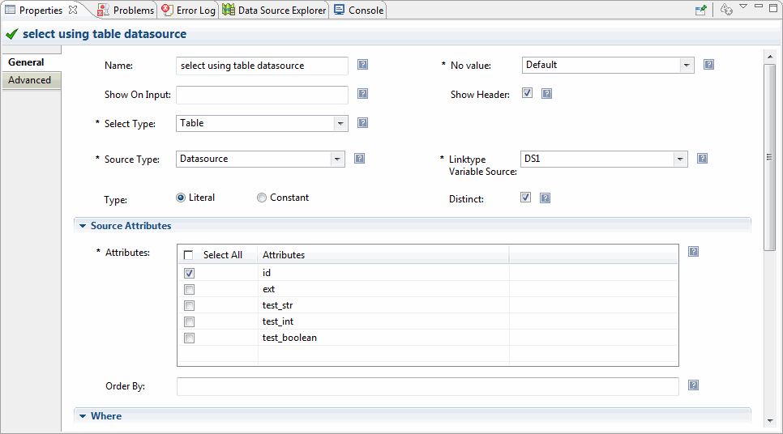Screen dimensions: 783x434
Task: Select the Constant radio button
Action: [262, 198]
